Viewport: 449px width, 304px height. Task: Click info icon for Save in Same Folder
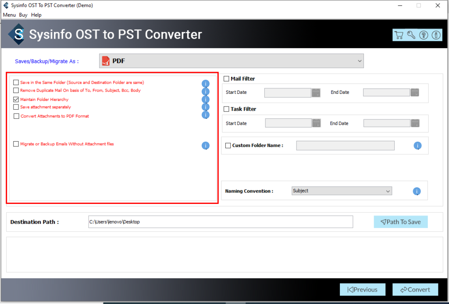206,84
